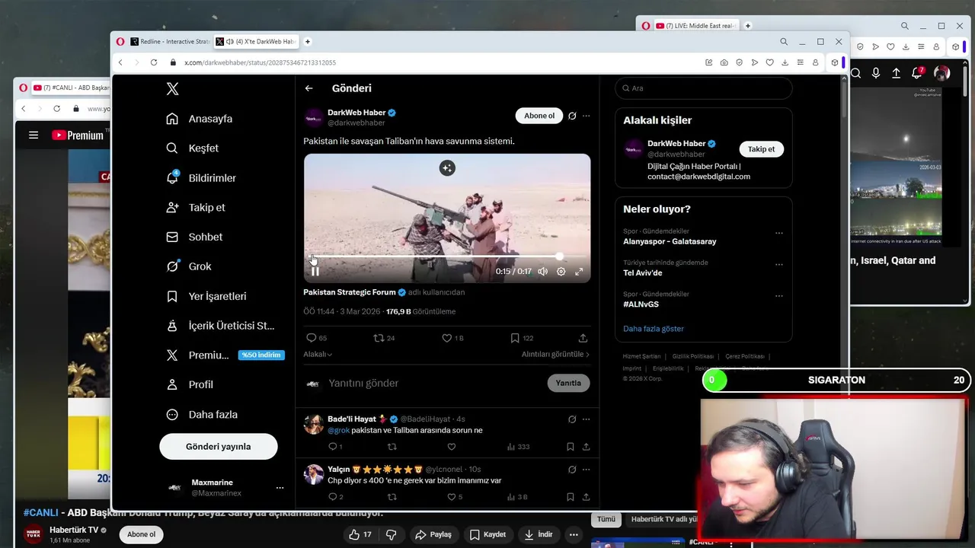This screenshot has height=548, width=975.
Task: Click the Yanıtla button
Action: (x=568, y=384)
